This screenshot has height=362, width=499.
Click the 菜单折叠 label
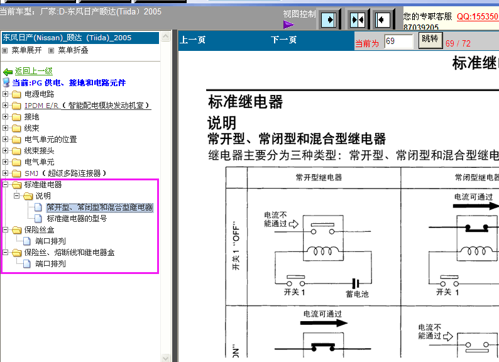coord(73,50)
